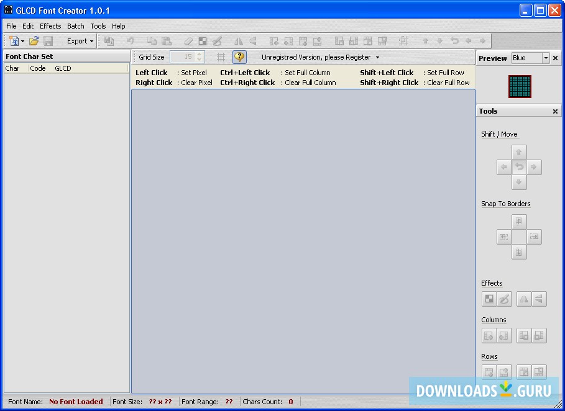
Task: Click the Invert icon in the top toolbar
Action: (203, 41)
